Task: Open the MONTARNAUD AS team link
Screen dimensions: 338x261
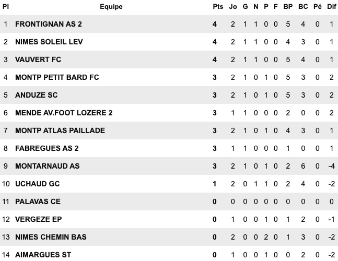Action: click(48, 166)
